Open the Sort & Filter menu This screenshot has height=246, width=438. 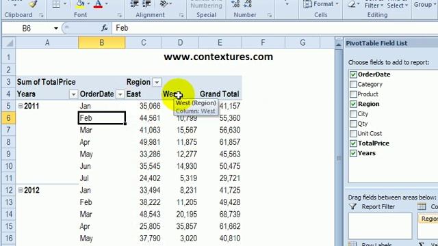(x=374, y=5)
